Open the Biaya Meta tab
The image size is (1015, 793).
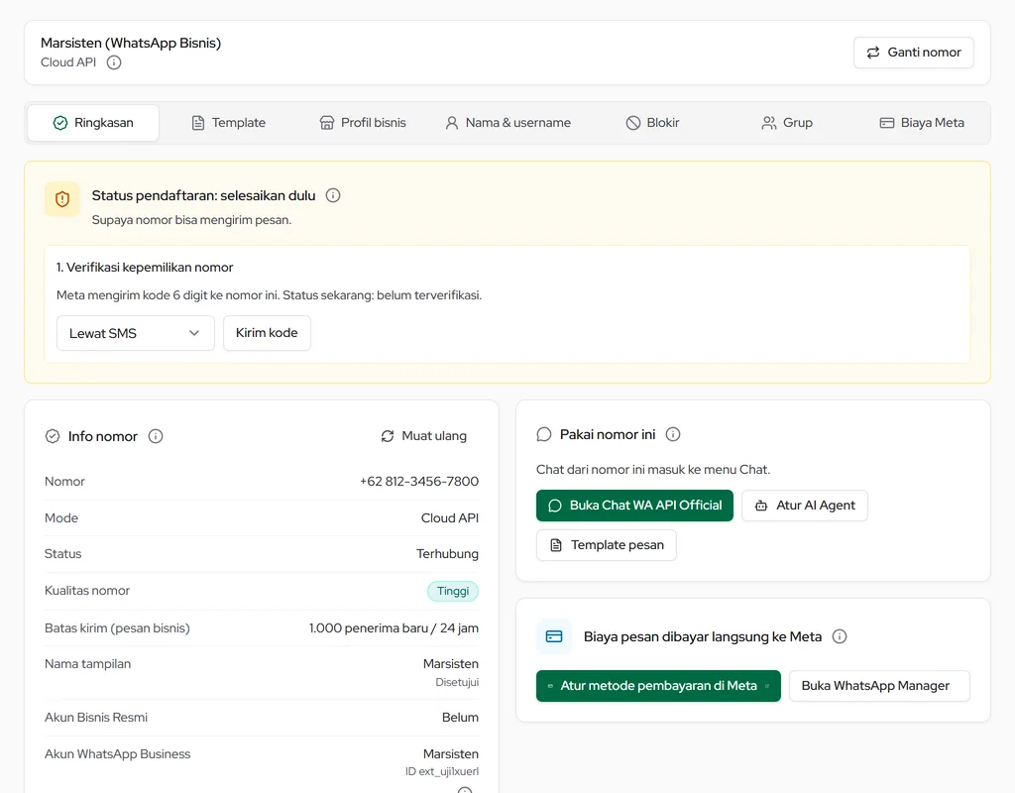(x=922, y=123)
